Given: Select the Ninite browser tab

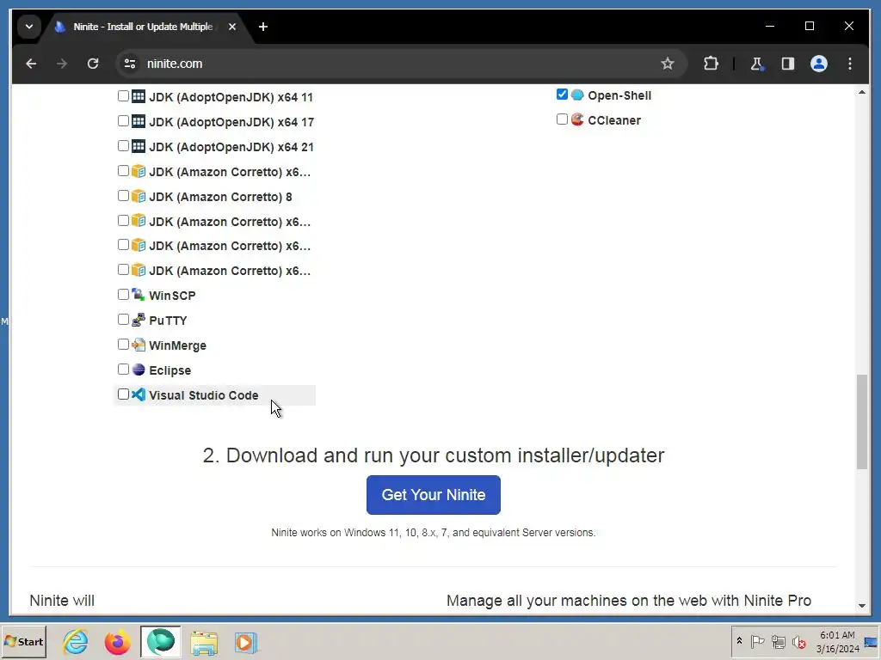Looking at the screenshot, I should coord(143,27).
